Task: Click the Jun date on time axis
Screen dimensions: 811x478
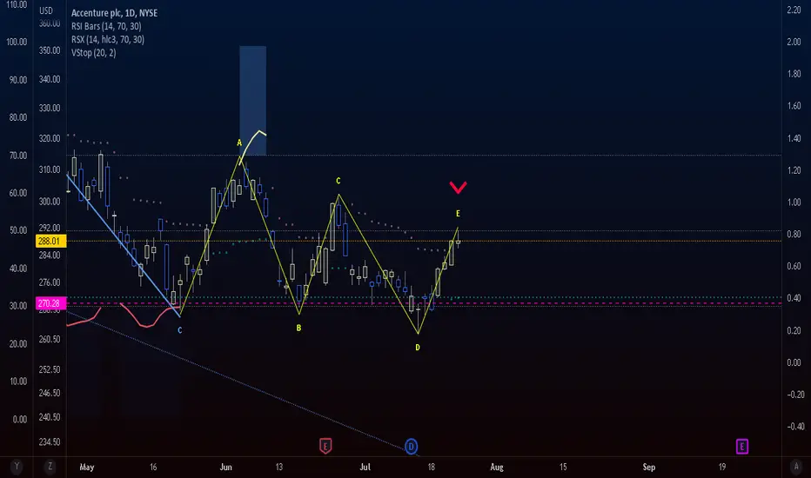Action: pos(225,468)
